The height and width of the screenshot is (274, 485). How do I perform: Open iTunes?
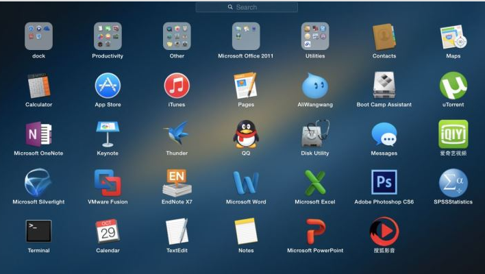[177, 86]
